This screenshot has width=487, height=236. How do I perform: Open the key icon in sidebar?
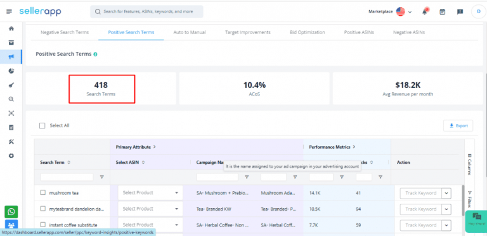(x=11, y=85)
